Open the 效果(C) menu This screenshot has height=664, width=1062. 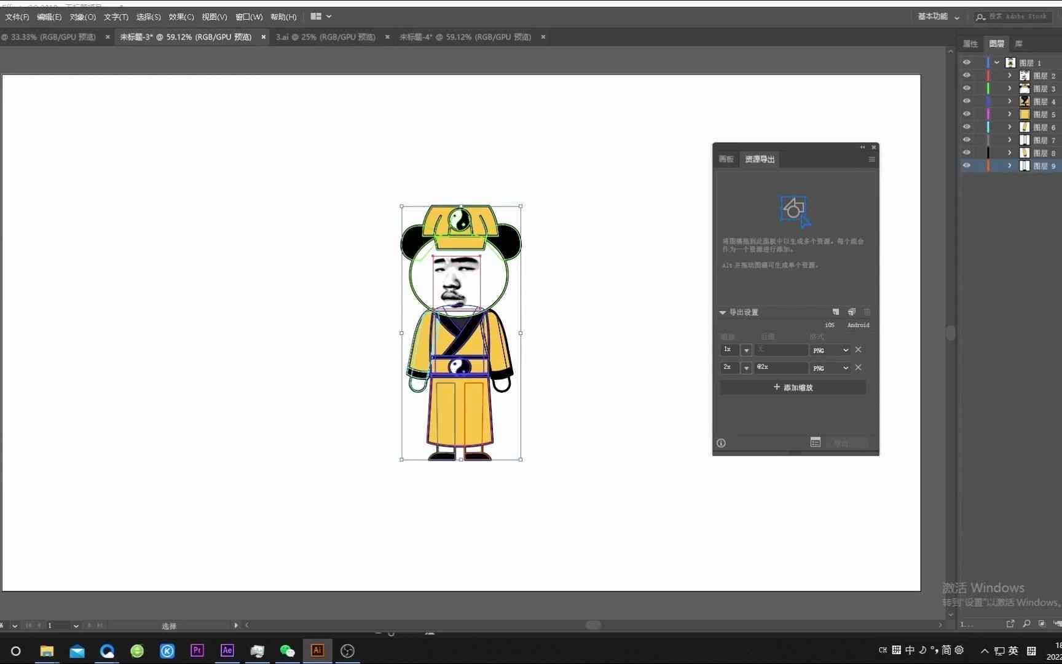click(181, 17)
